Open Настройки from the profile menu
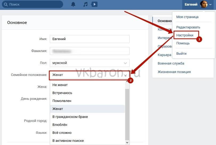Screen dimensions: 216x145 (x=185, y=35)
